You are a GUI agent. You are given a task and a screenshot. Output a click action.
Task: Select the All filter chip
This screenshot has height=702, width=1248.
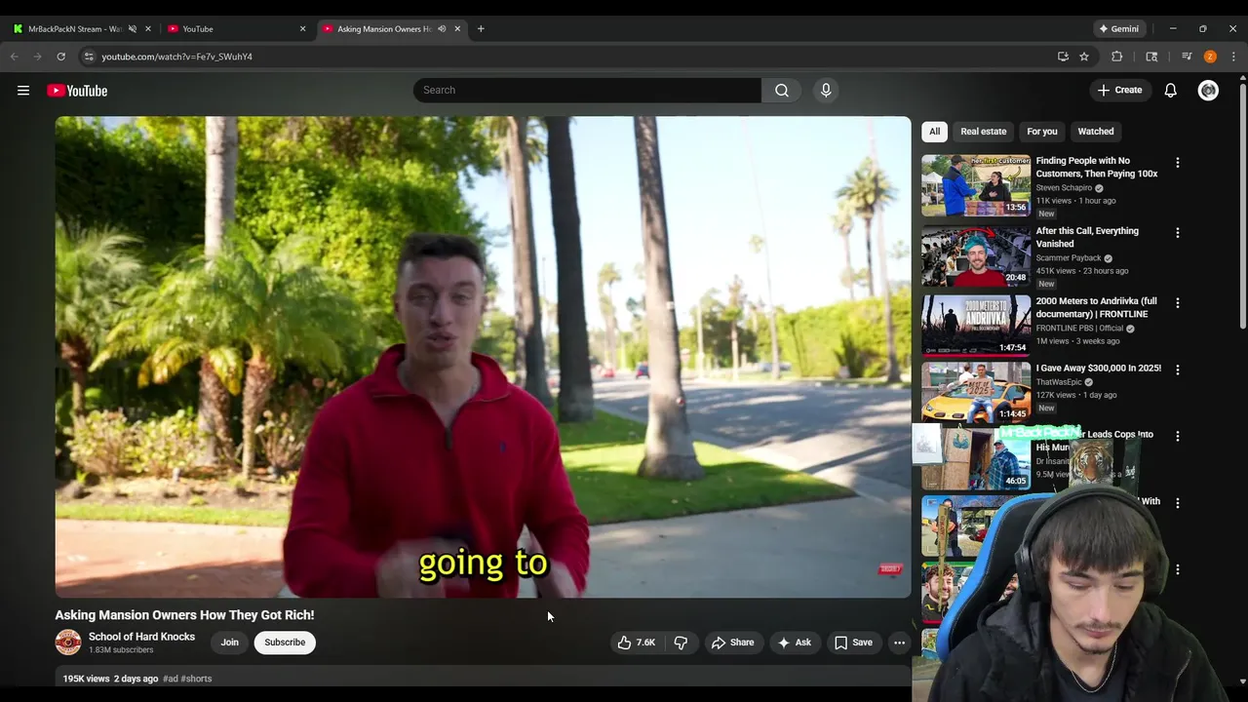(934, 132)
